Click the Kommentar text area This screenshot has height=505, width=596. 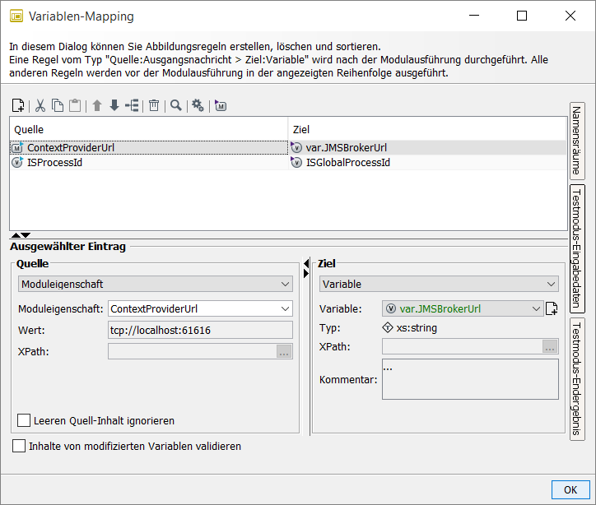(x=469, y=379)
